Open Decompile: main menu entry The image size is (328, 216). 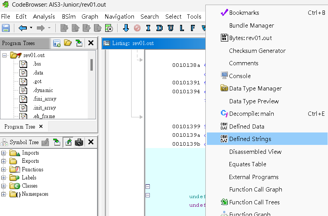[x=267, y=114]
